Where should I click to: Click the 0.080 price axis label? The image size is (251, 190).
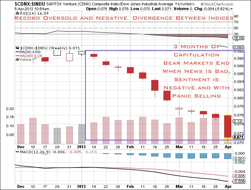tap(239, 98)
